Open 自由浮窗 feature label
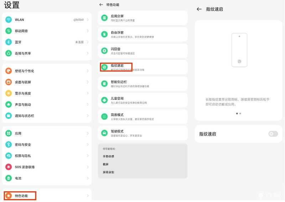The width and height of the screenshot is (285, 202). pos(117,32)
